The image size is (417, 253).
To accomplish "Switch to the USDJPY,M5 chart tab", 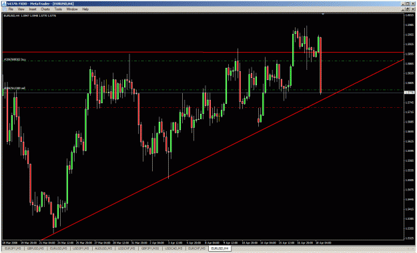I will point(81,248).
